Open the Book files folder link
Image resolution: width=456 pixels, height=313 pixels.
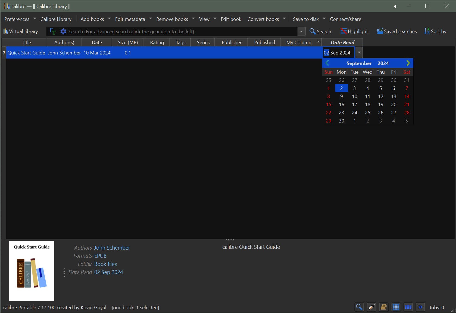click(105, 264)
